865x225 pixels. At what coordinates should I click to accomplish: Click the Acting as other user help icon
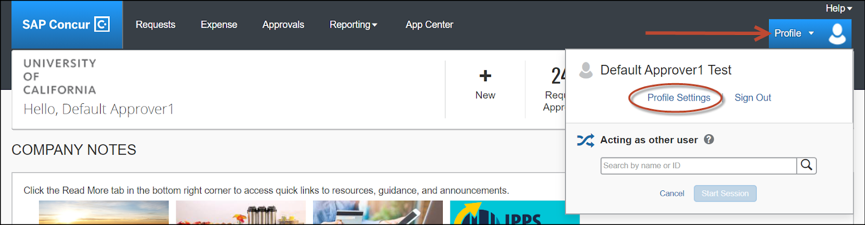pos(709,139)
